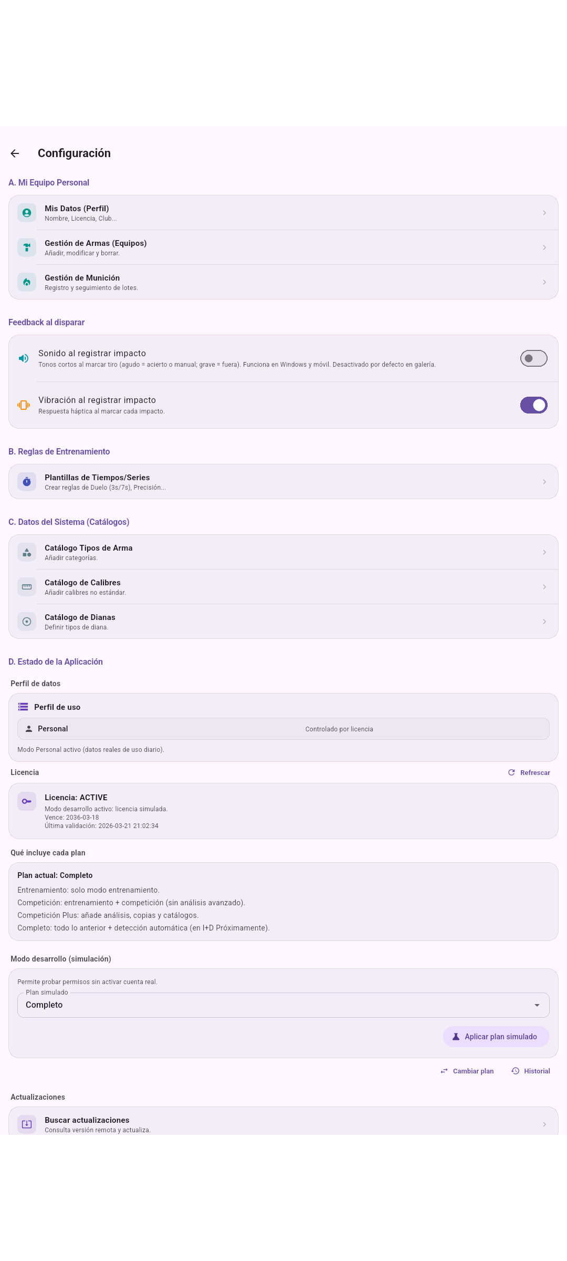Screen dimensions: 567x1261
Task: Expand the Catálogo Tipos de Arma entry
Action: pos(283,552)
